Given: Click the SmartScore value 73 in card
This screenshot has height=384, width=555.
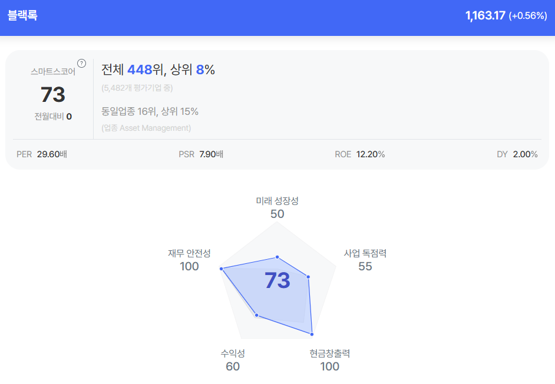Looking at the screenshot, I should coord(53,94).
